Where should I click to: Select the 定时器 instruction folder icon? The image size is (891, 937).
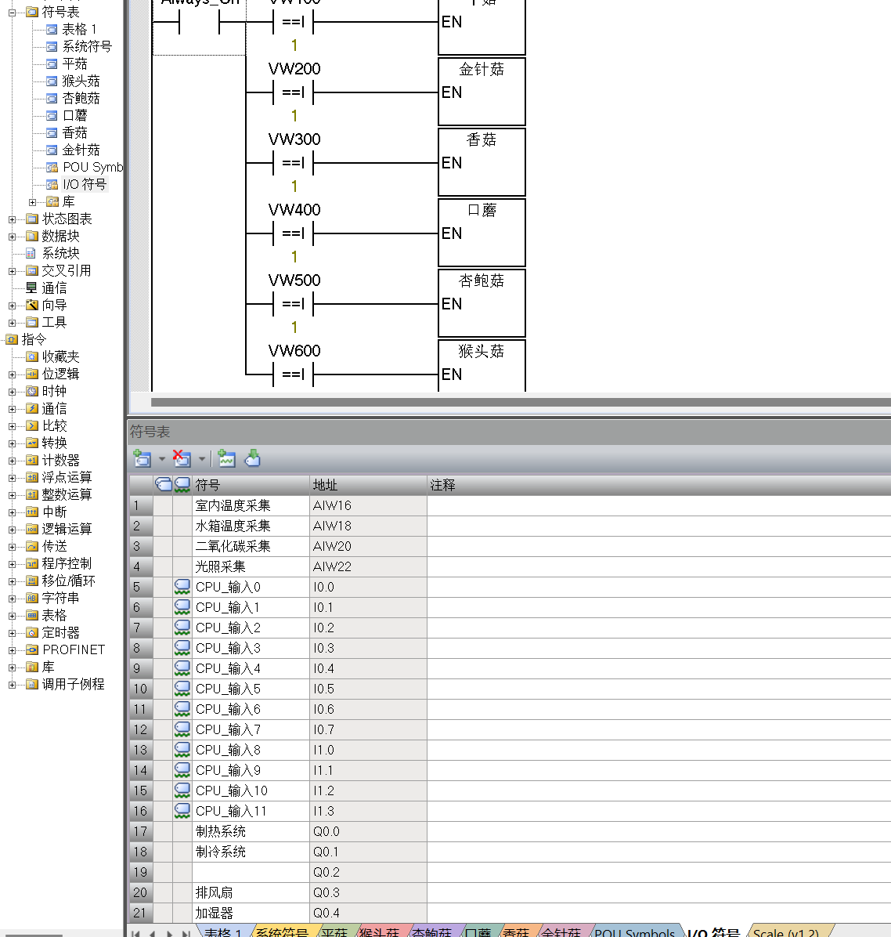(32, 633)
